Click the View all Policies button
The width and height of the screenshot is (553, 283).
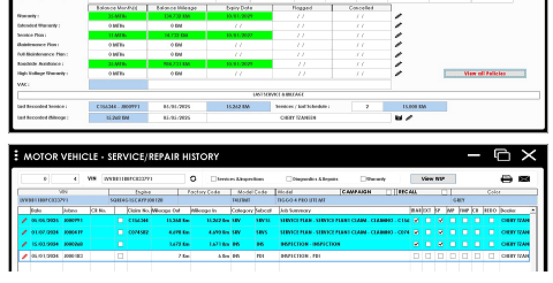pyautogui.click(x=484, y=74)
